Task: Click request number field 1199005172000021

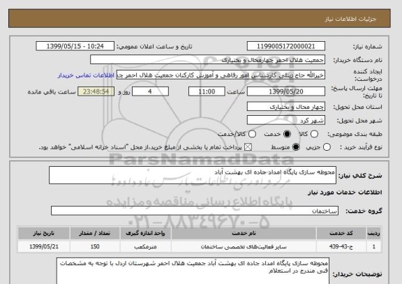Action: pos(286,46)
